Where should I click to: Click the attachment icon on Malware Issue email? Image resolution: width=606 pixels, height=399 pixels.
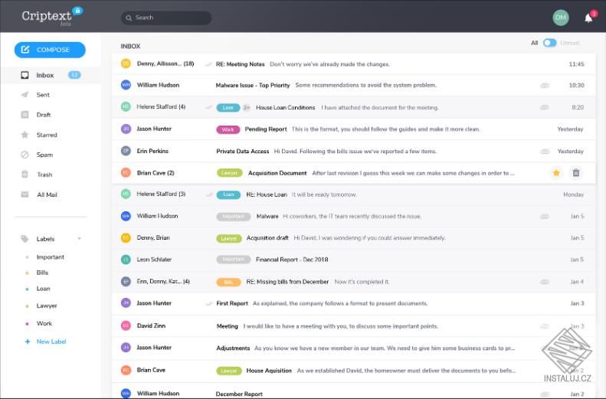tap(545, 85)
